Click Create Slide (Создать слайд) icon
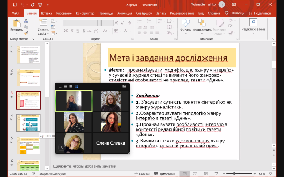Screen dimensions: 284x177 tap(43, 23)
